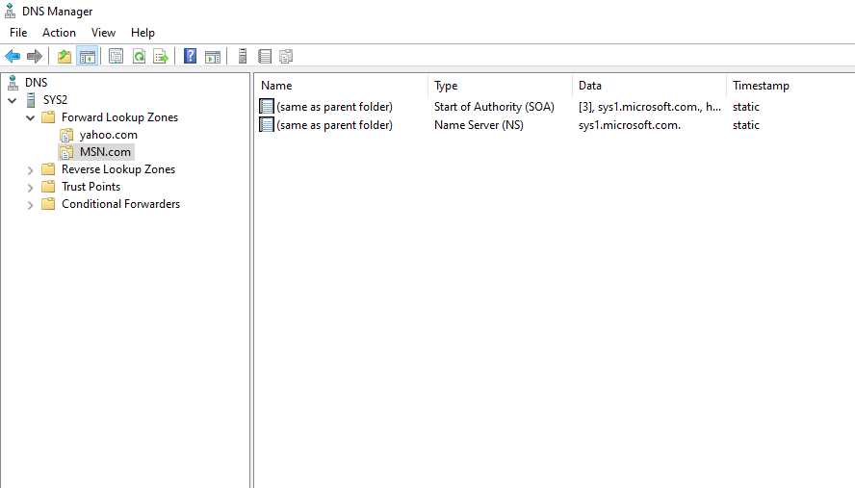The width and height of the screenshot is (855, 488).
Task: Click 'Name Server (NS)' type cell
Action: (x=479, y=125)
